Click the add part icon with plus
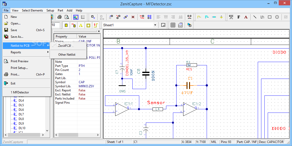The image size is (292, 146). coord(93,17)
